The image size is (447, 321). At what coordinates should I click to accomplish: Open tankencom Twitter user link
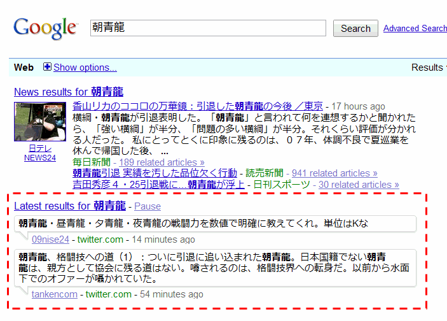55,294
